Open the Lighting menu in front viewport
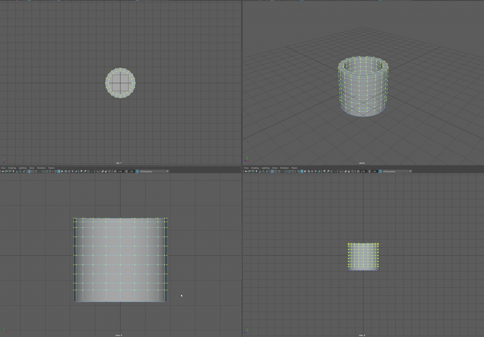The image size is (484, 337). click(x=22, y=168)
